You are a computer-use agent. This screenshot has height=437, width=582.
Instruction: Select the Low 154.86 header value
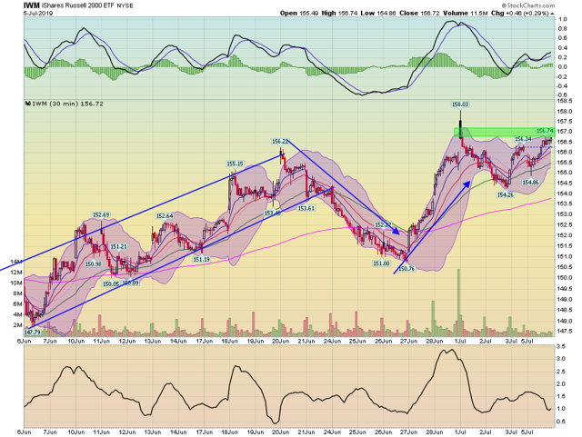[x=378, y=13]
